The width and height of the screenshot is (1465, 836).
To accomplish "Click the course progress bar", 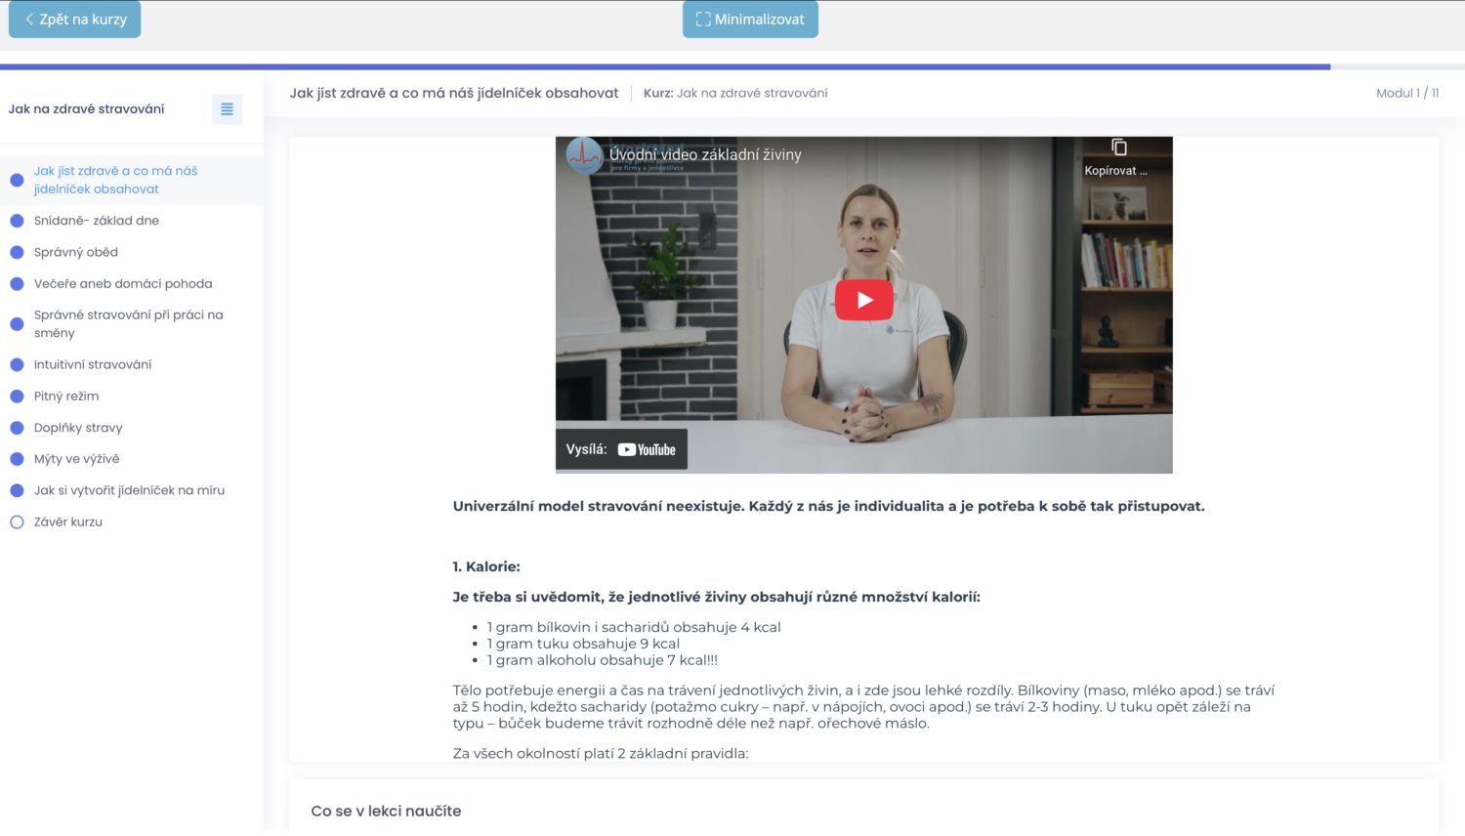I will [x=664, y=67].
